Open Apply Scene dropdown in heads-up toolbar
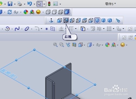The height and width of the screenshot is (99, 136). (x=118, y=45)
